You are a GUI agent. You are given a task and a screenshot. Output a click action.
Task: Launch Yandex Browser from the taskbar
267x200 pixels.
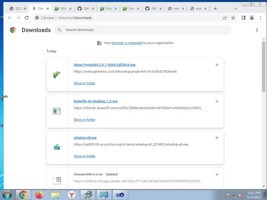coord(72,195)
